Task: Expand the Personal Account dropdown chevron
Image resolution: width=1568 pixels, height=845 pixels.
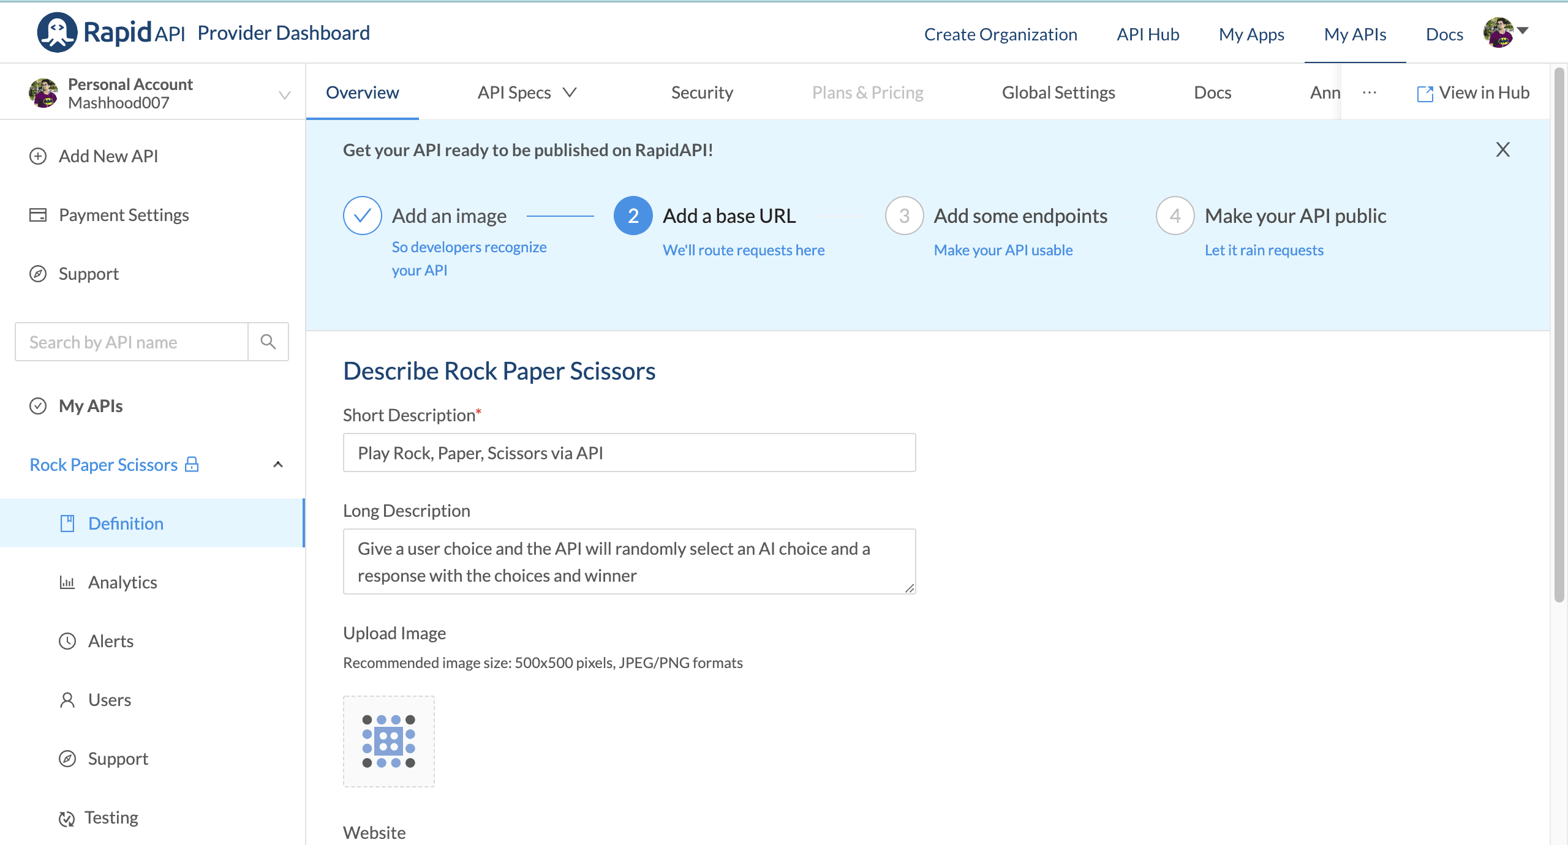Action: click(284, 95)
